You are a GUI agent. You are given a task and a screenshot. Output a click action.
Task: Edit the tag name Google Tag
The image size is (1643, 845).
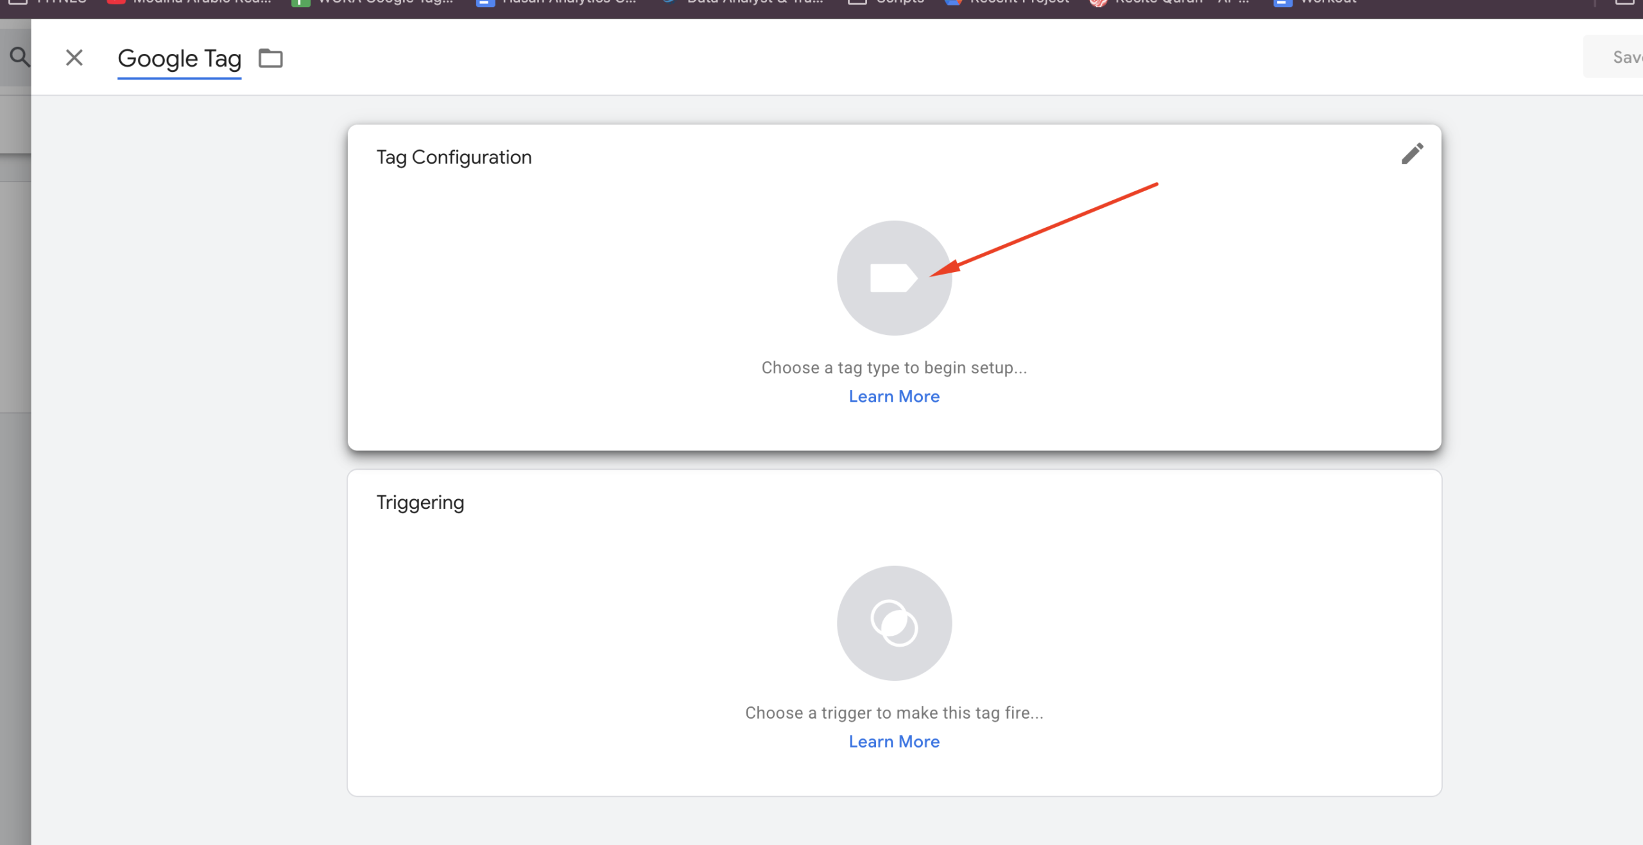coord(180,59)
